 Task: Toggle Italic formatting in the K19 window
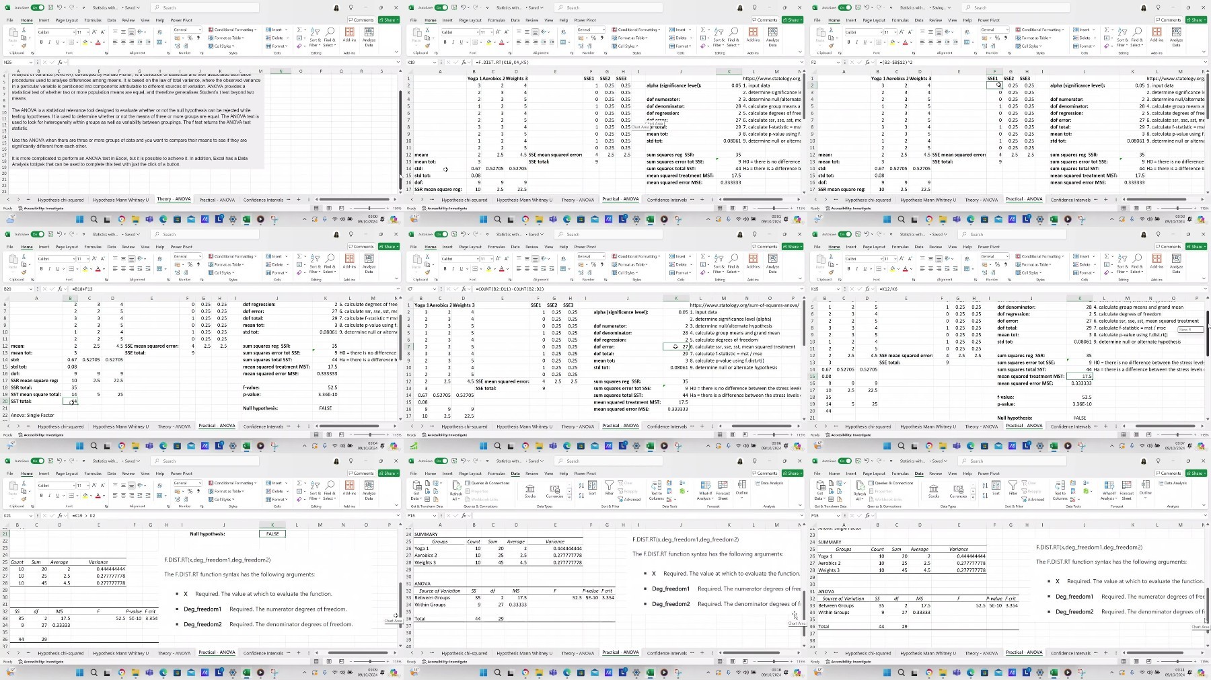coord(452,42)
